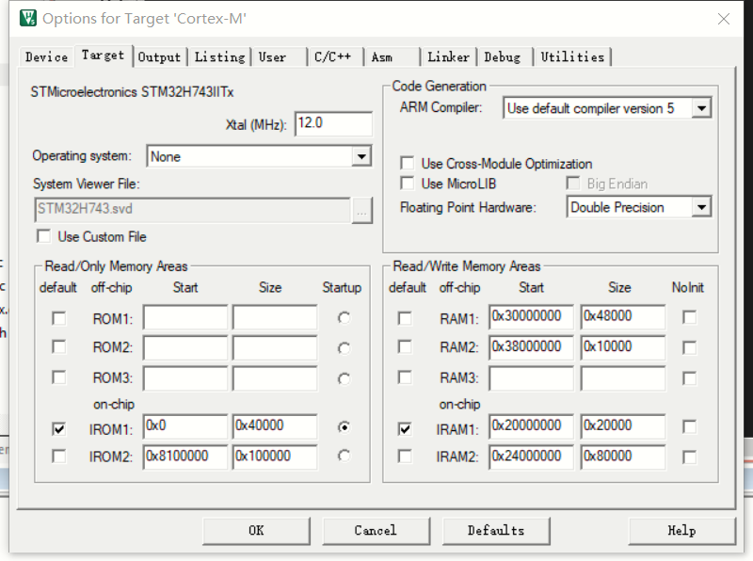Check the RAM3 default checkbox
The width and height of the screenshot is (753, 561).
click(x=405, y=377)
